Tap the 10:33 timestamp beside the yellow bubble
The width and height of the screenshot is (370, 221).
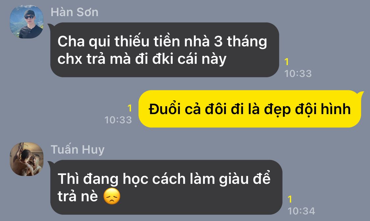click(118, 120)
